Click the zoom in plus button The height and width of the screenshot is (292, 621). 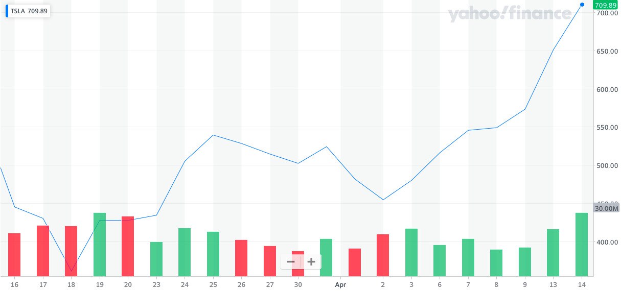coord(311,262)
